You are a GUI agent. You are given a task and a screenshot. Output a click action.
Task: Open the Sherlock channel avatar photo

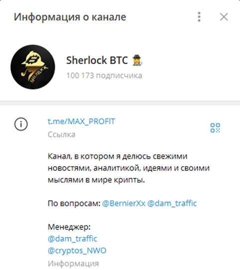pos(33,67)
